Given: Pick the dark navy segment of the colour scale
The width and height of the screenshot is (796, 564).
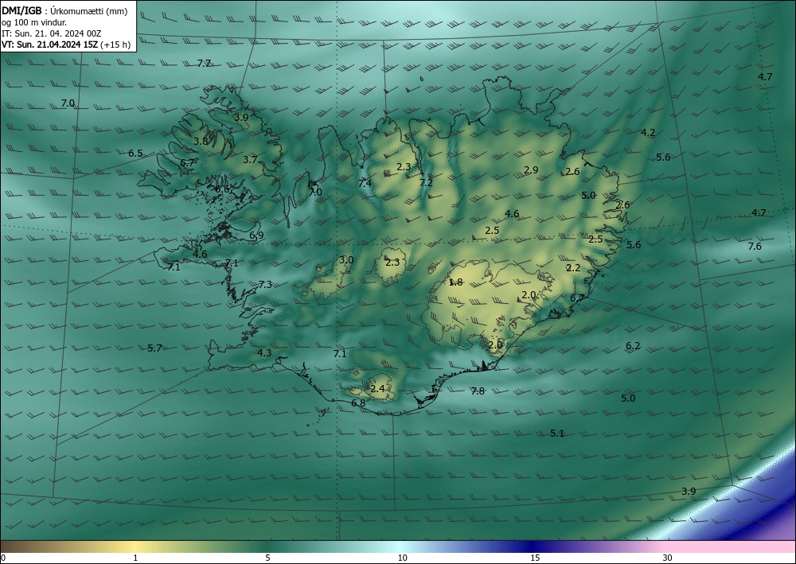Looking at the screenshot, I should click(533, 546).
